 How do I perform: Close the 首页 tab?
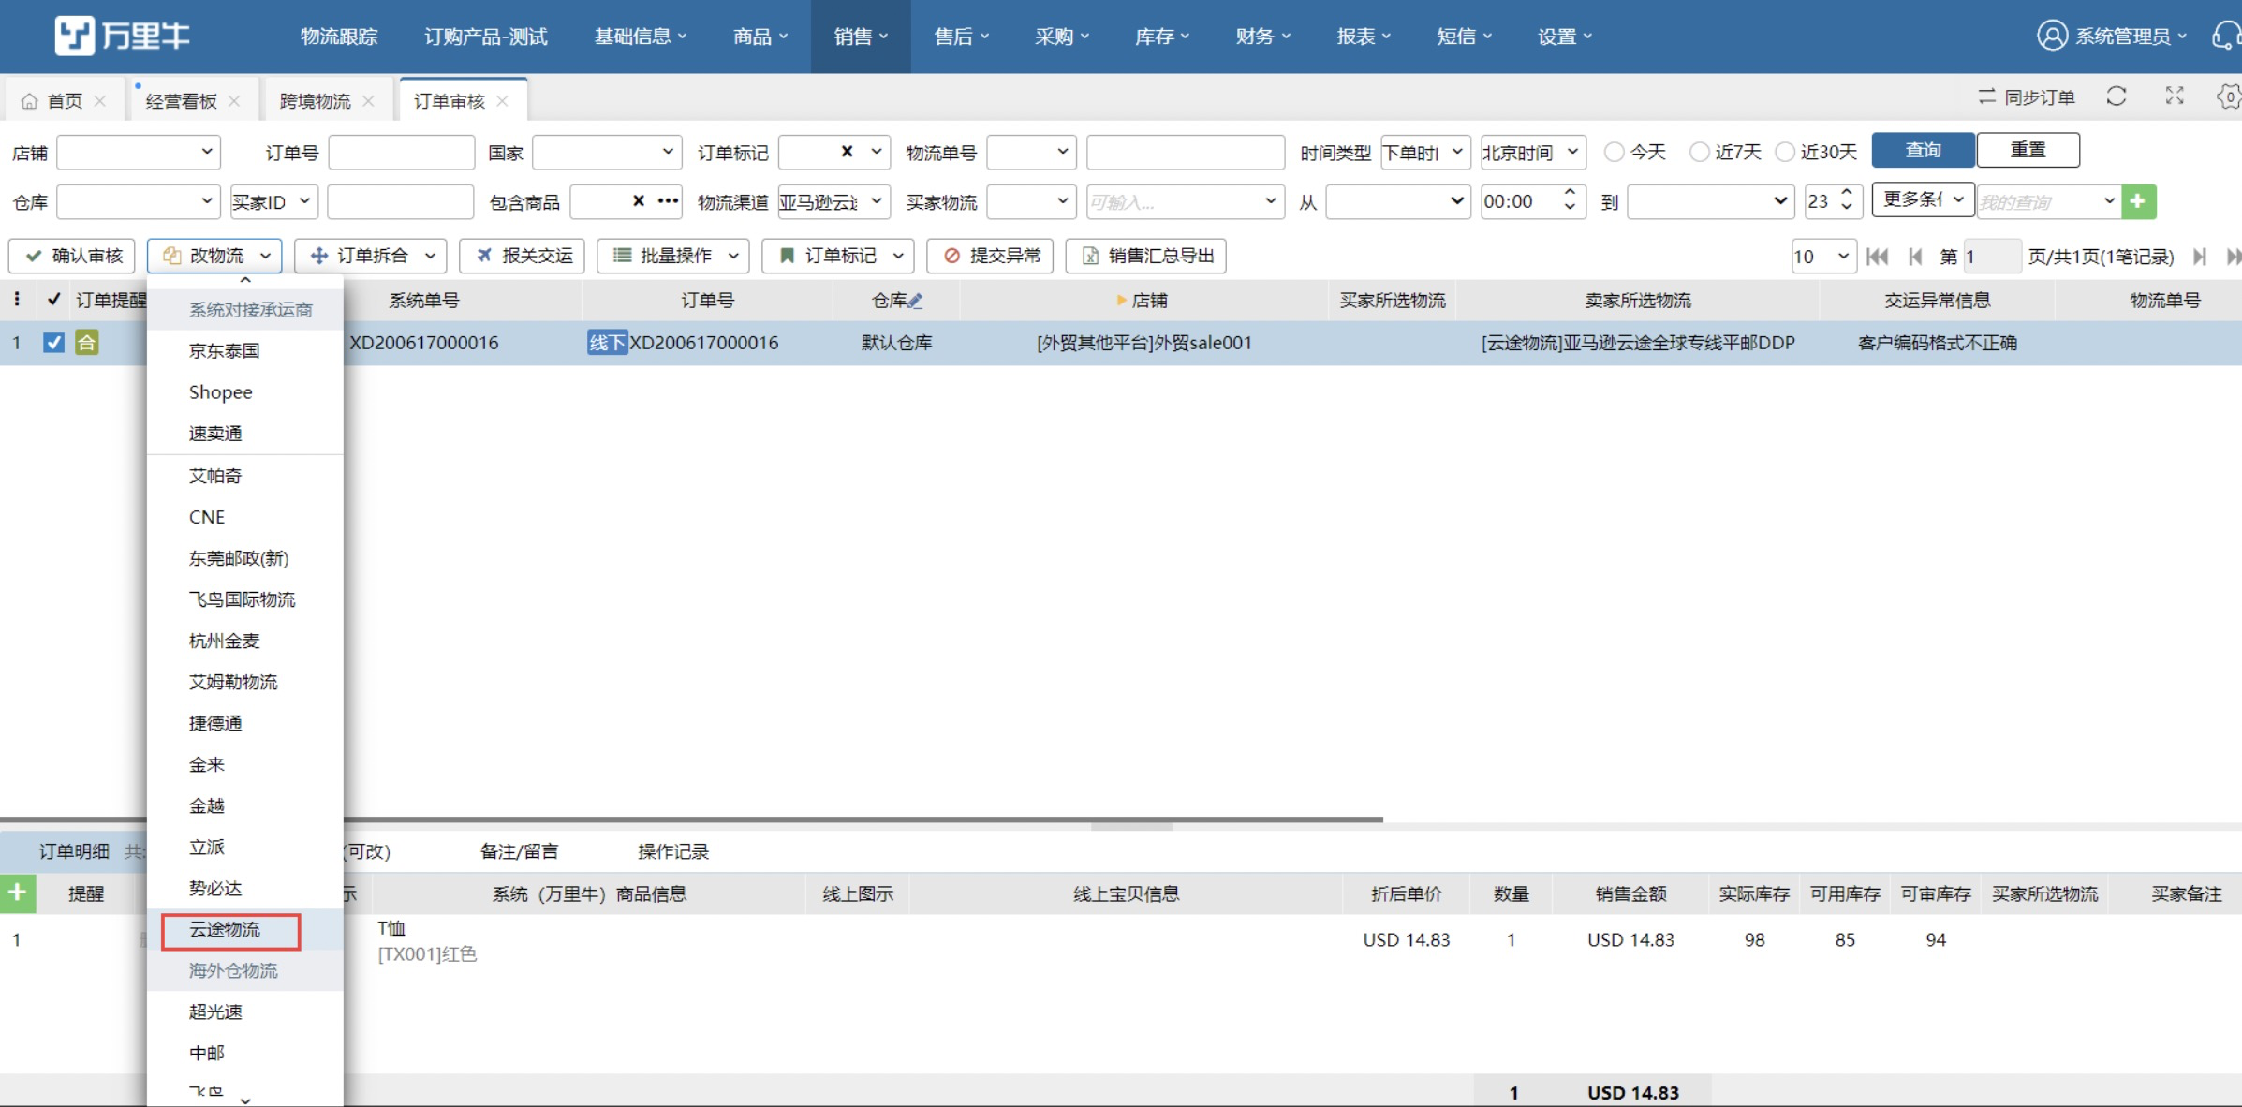click(100, 101)
